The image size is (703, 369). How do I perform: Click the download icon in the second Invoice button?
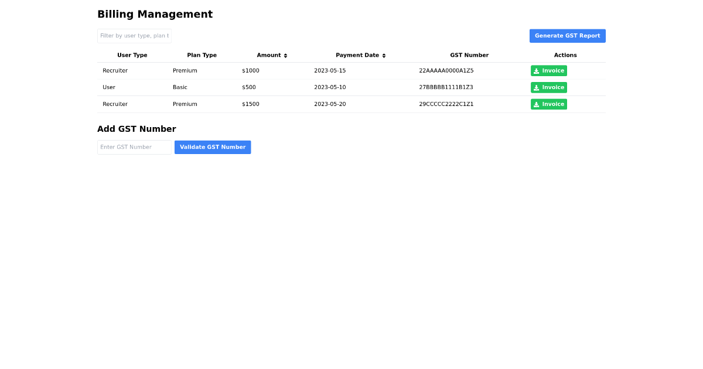537,87
